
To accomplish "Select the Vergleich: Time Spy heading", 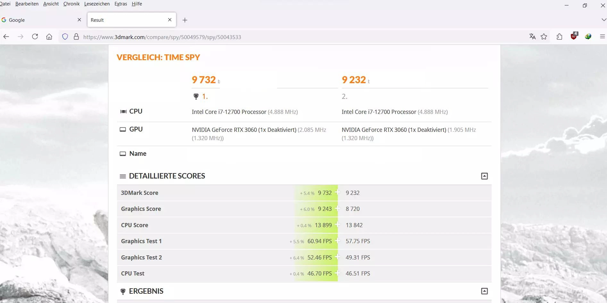I will click(x=158, y=57).
